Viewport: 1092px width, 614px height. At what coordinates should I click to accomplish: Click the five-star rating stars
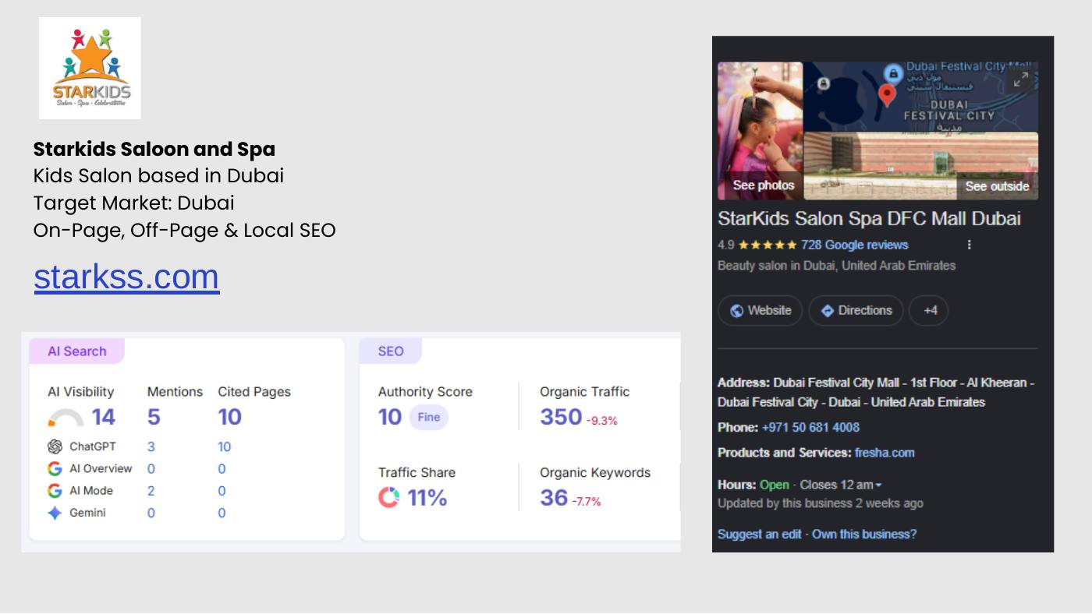768,245
